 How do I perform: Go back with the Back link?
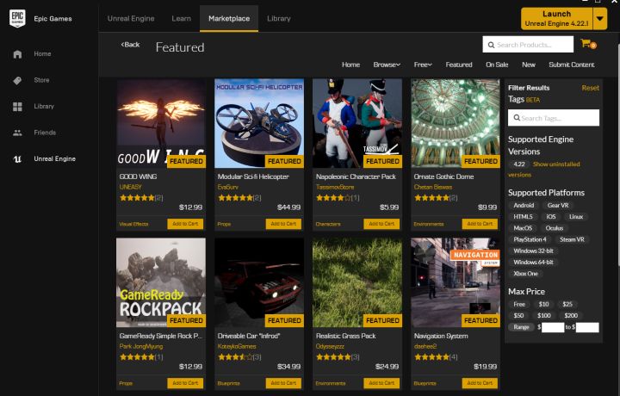pyautogui.click(x=130, y=45)
